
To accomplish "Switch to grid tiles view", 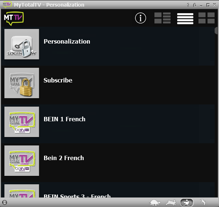I will (x=207, y=18).
